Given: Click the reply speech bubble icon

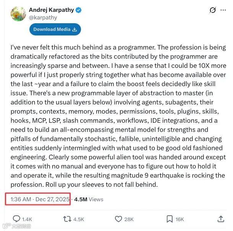Looking at the screenshot, I should tap(16, 219).
